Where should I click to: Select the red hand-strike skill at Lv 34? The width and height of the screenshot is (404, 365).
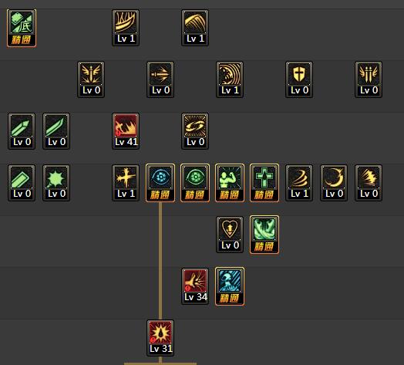pos(195,286)
